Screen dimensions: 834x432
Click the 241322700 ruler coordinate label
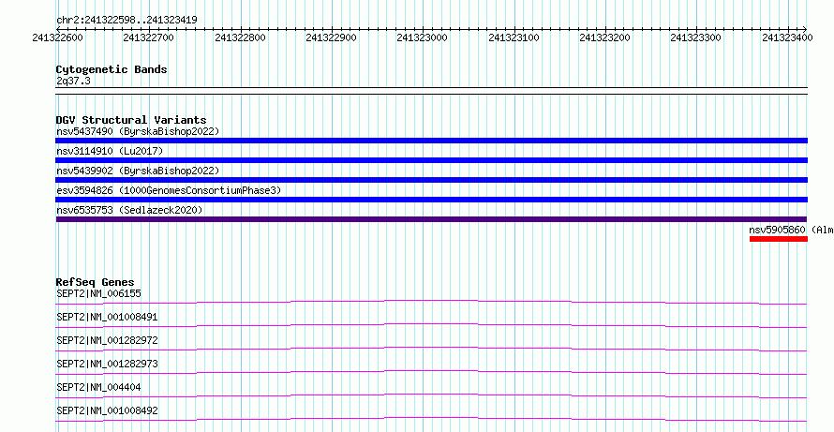[x=148, y=37]
